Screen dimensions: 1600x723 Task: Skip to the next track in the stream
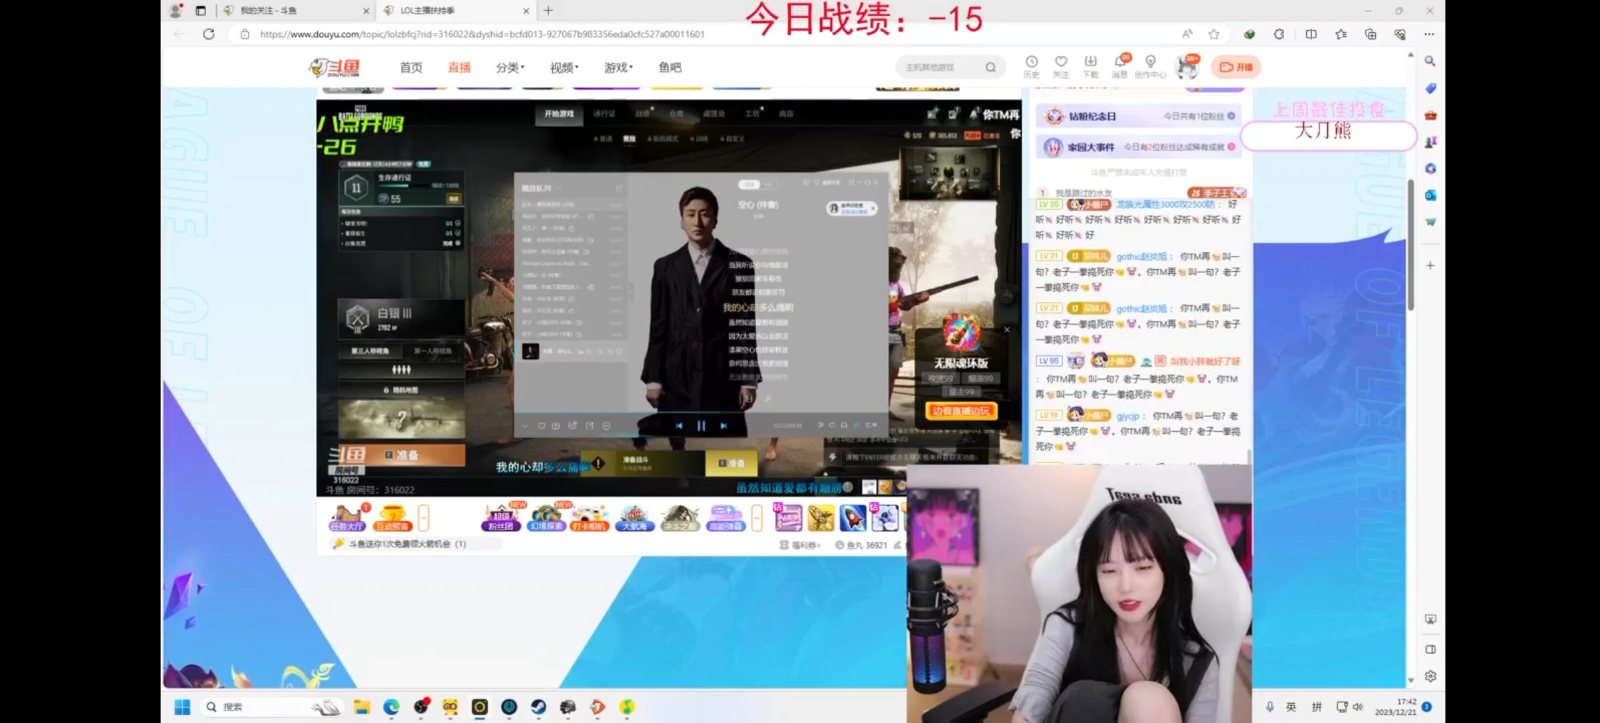[x=723, y=425]
